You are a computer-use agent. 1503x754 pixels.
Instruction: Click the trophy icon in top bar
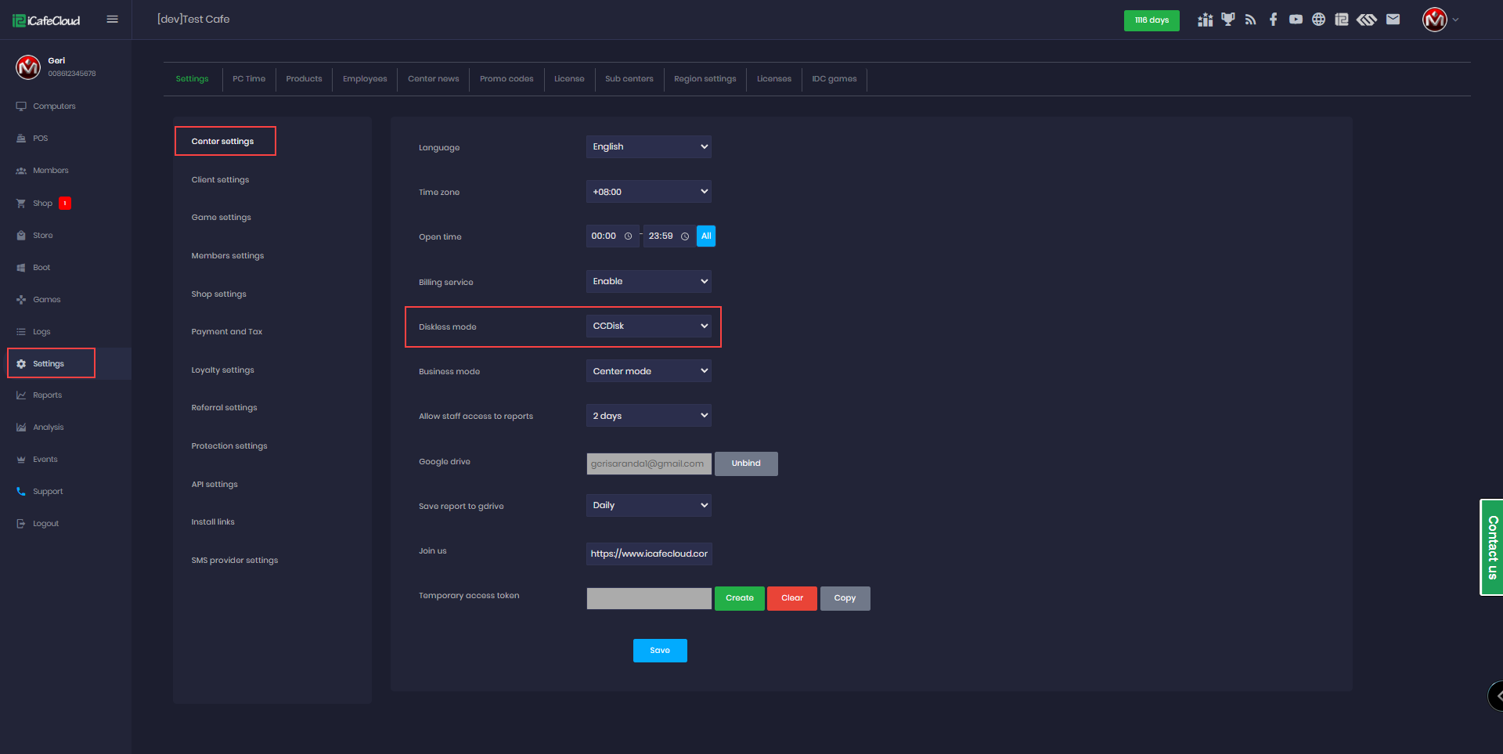click(x=1227, y=20)
